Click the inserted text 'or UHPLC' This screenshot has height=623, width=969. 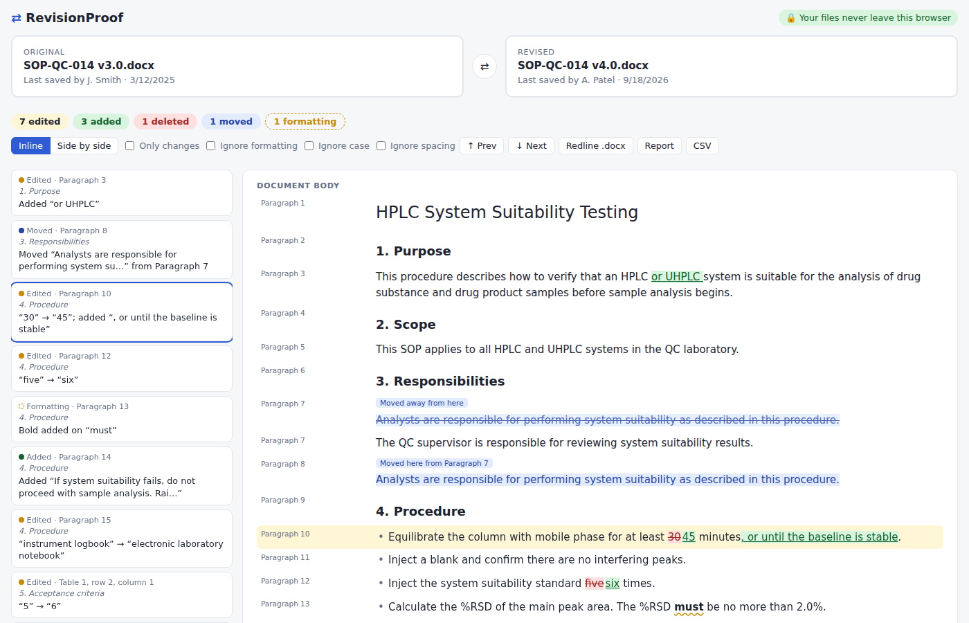[677, 277]
